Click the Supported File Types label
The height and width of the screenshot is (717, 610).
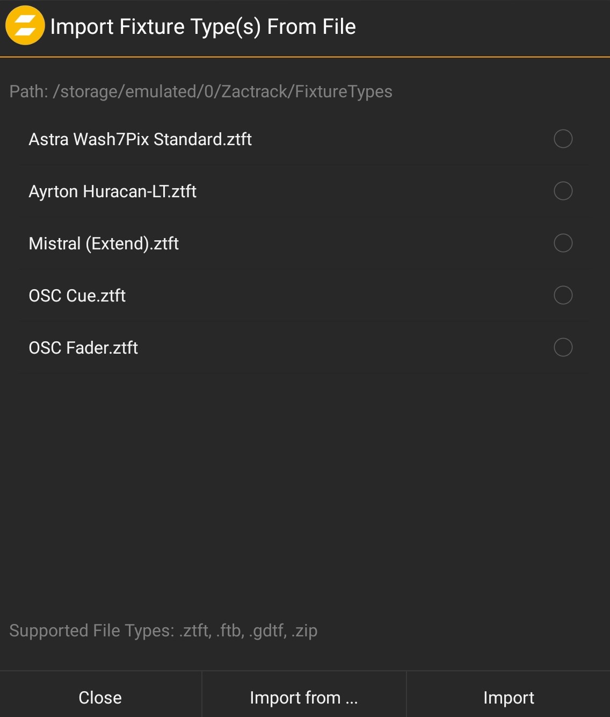(163, 630)
